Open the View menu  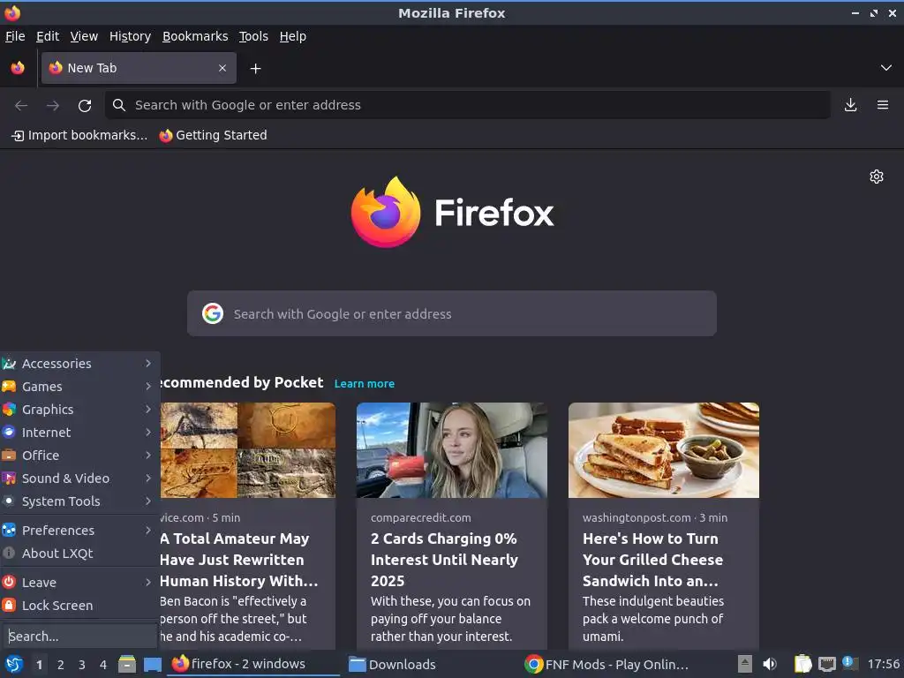point(84,36)
